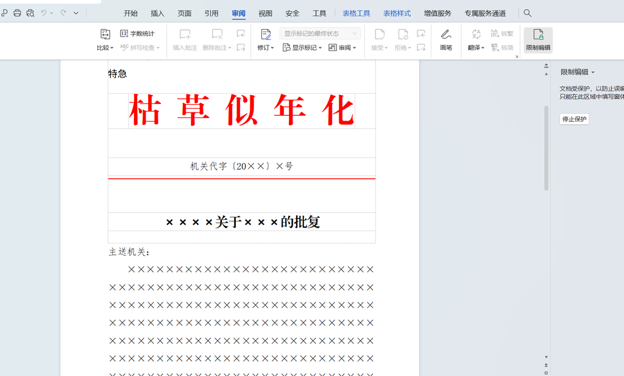
Task: Expand the 修订 dropdown arrow
Action: coord(272,47)
